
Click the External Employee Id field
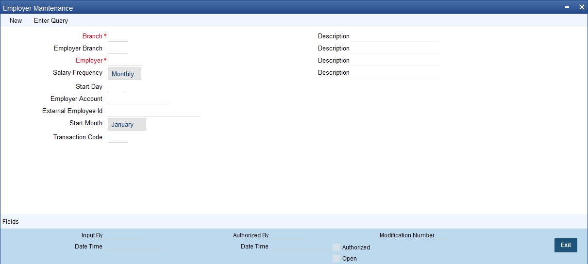(x=154, y=111)
